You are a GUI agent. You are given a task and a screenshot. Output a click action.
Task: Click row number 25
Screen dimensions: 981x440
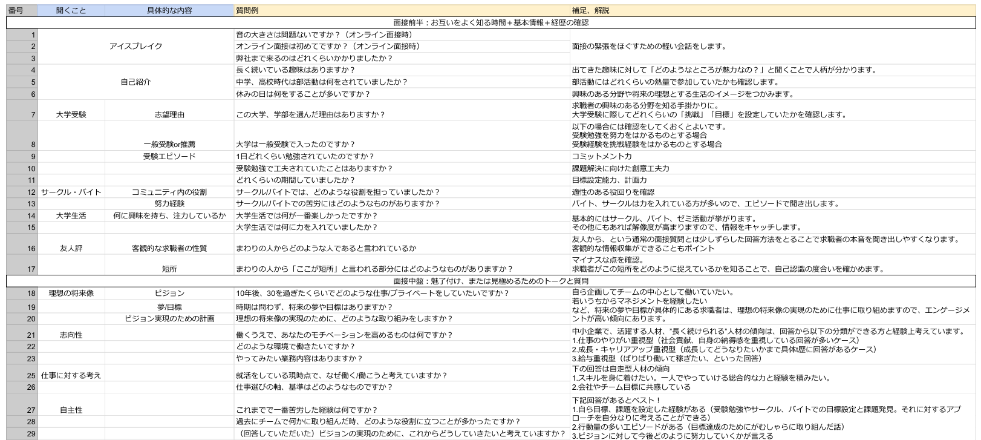click(x=22, y=373)
